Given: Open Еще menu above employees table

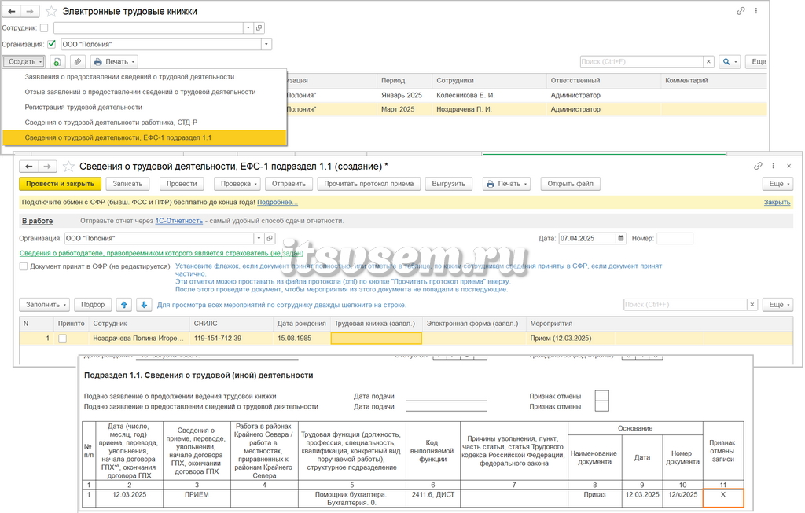Looking at the screenshot, I should (778, 305).
